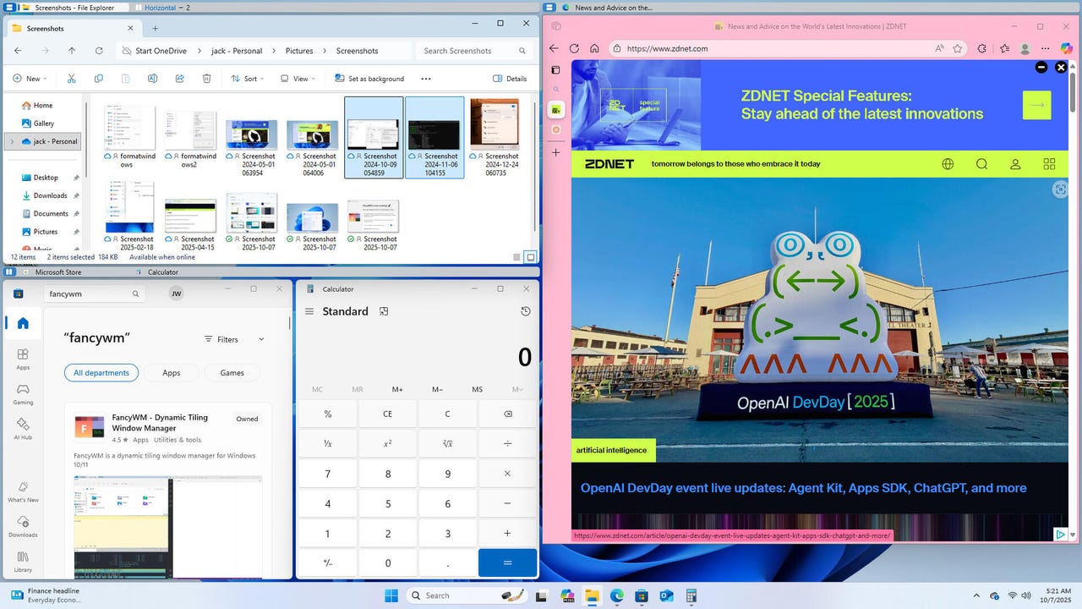Open the Filters dropdown in Microsoft Store

(234, 339)
